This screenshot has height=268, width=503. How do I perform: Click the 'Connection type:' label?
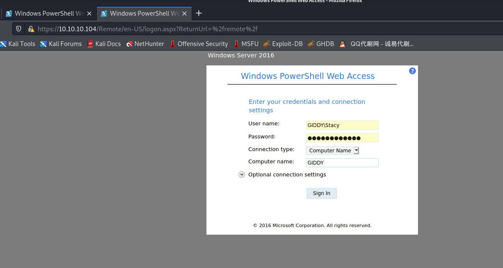tap(272, 149)
